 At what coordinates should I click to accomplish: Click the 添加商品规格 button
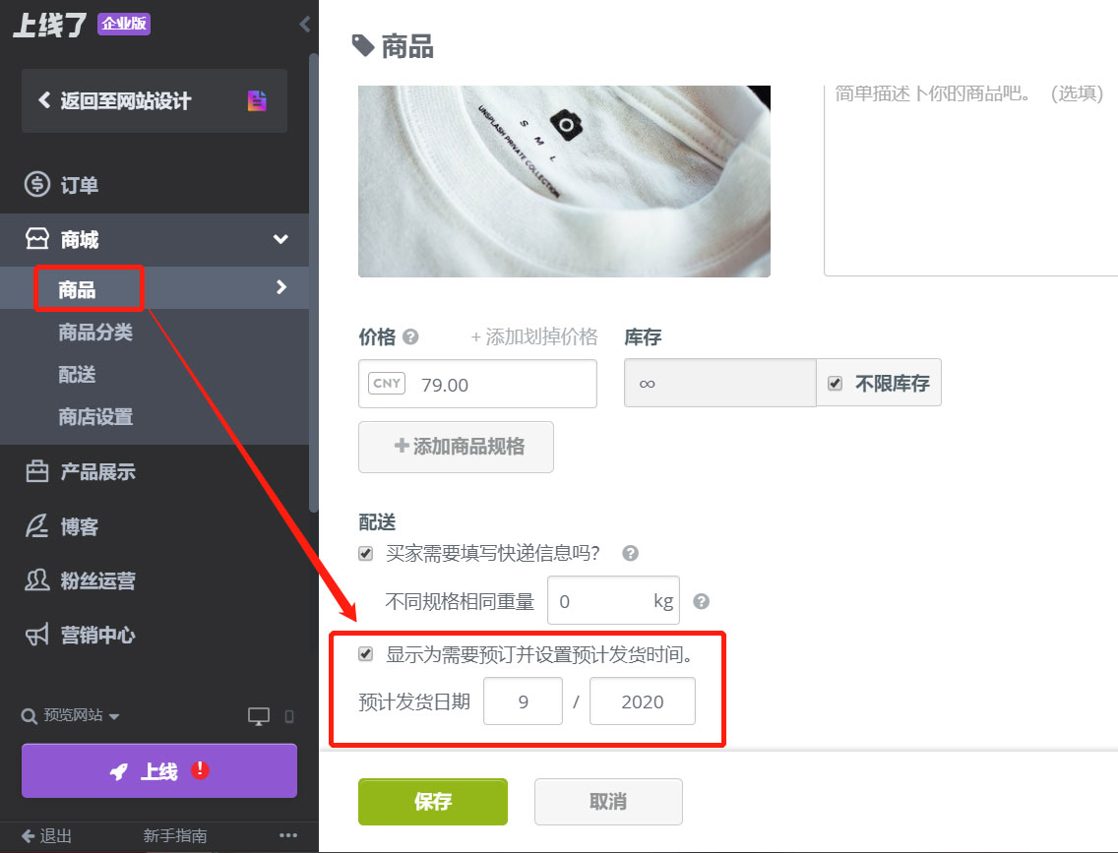pos(456,447)
